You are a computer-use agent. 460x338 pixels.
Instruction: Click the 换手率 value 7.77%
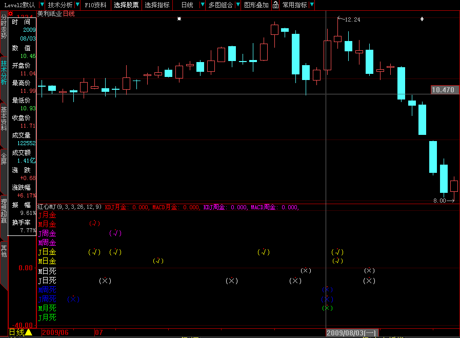pyautogui.click(x=28, y=230)
